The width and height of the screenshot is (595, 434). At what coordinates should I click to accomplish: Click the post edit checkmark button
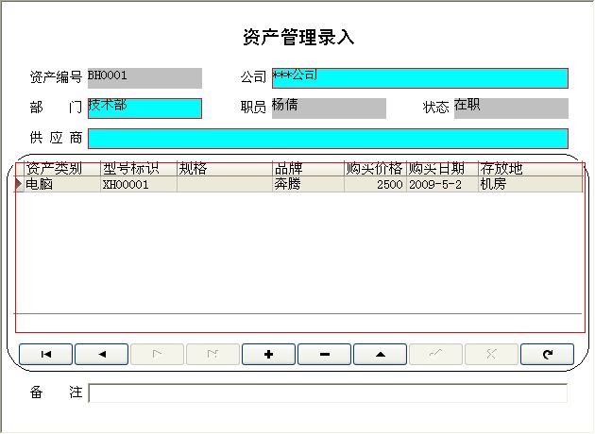coord(436,355)
